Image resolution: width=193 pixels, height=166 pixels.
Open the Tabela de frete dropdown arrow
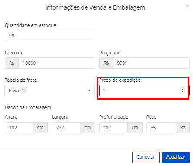tap(89, 90)
